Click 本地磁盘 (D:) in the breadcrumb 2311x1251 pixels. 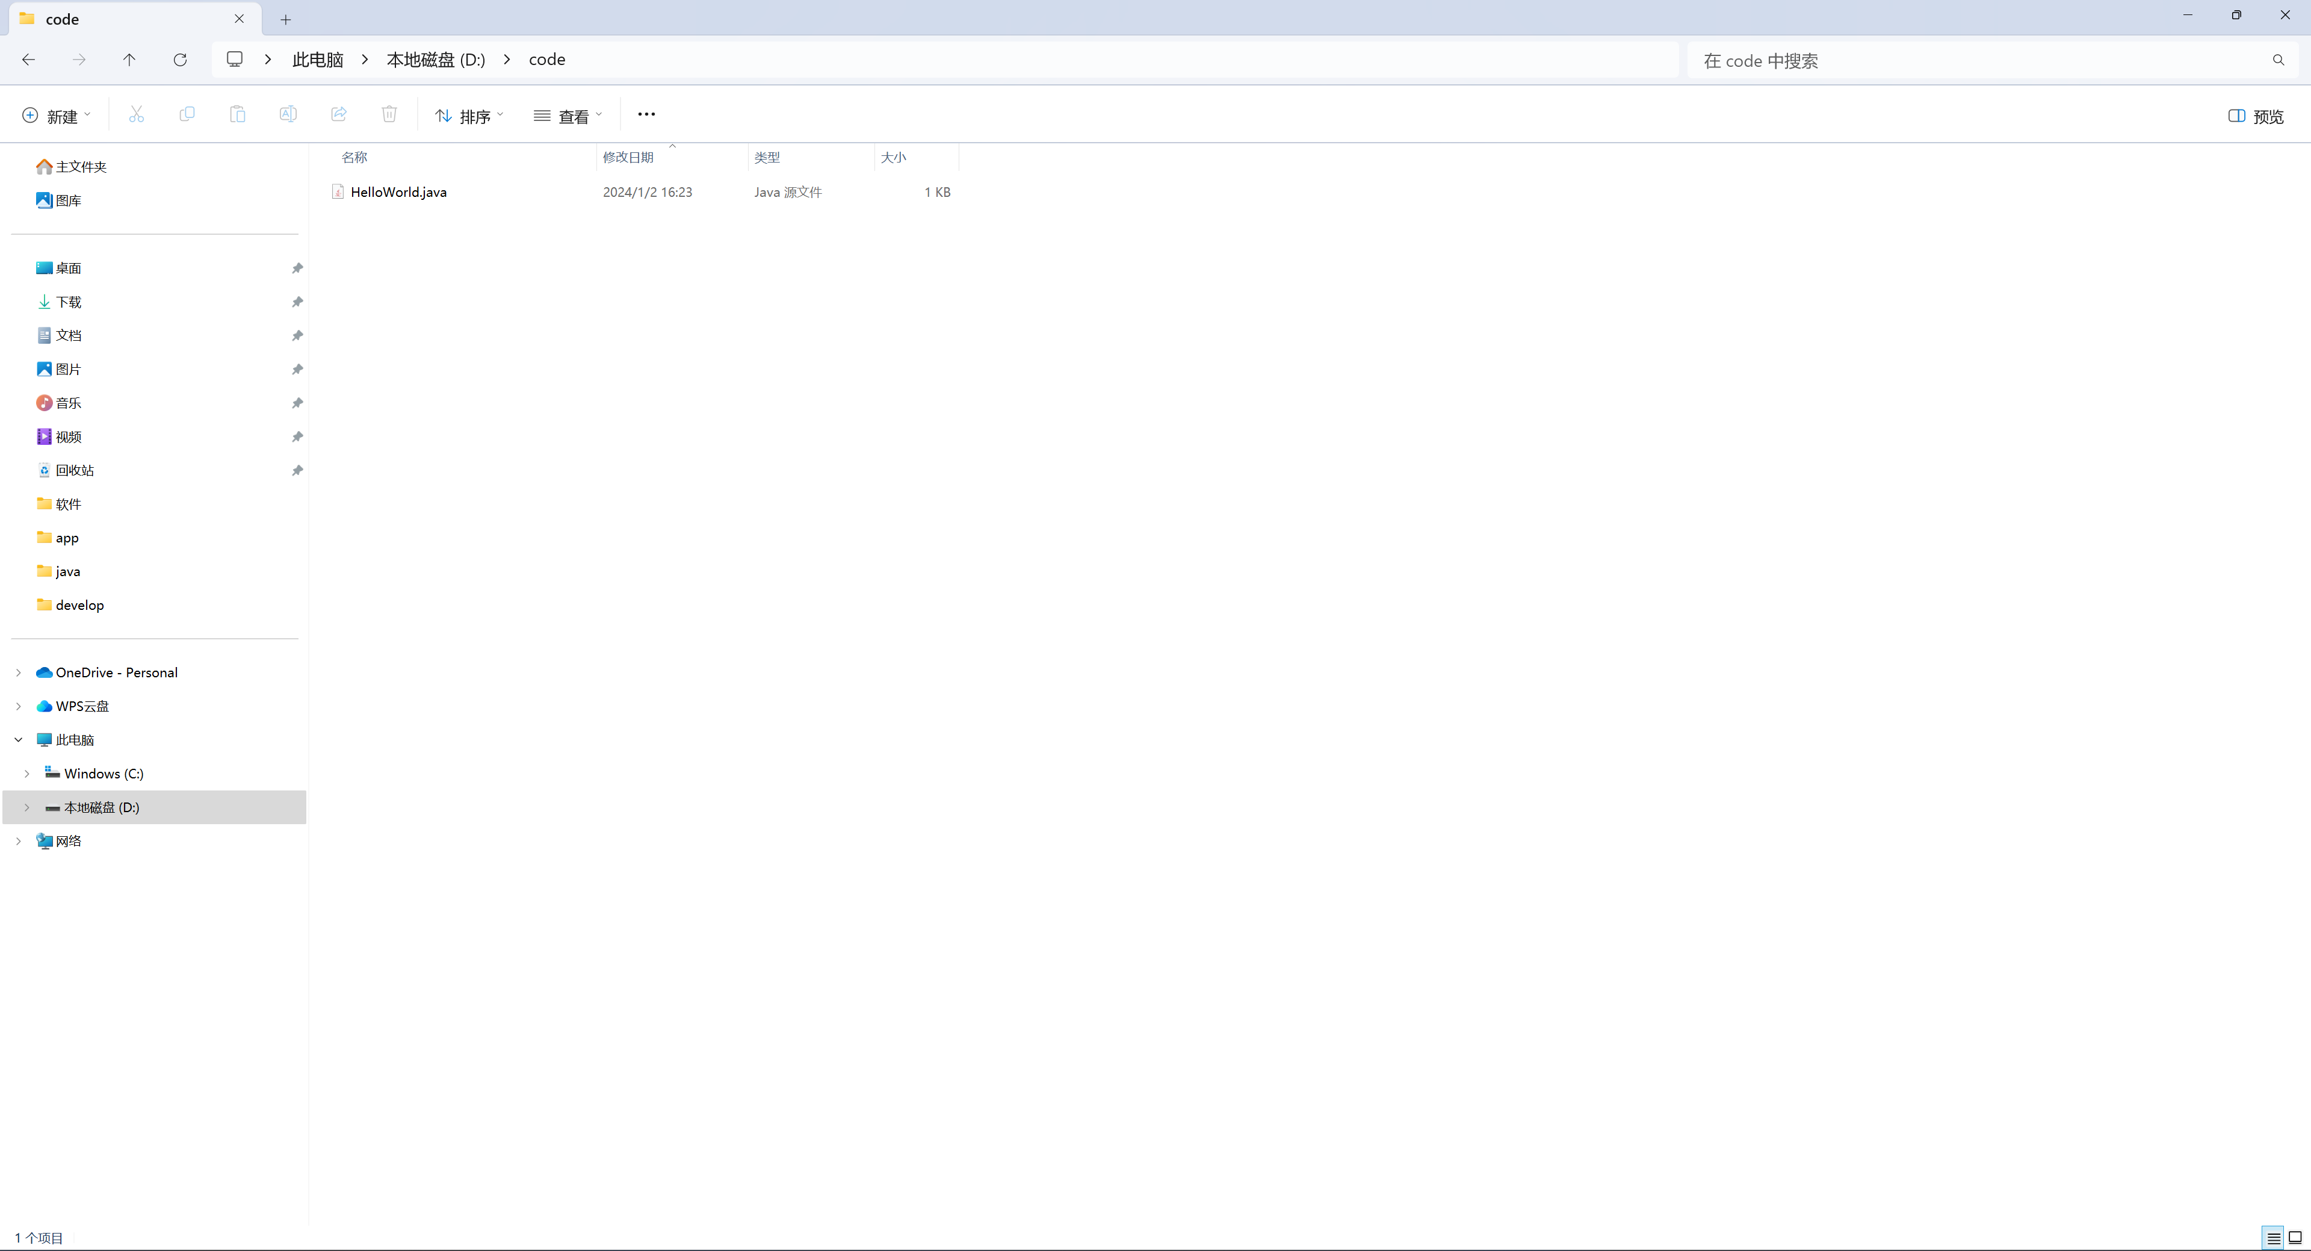(436, 59)
